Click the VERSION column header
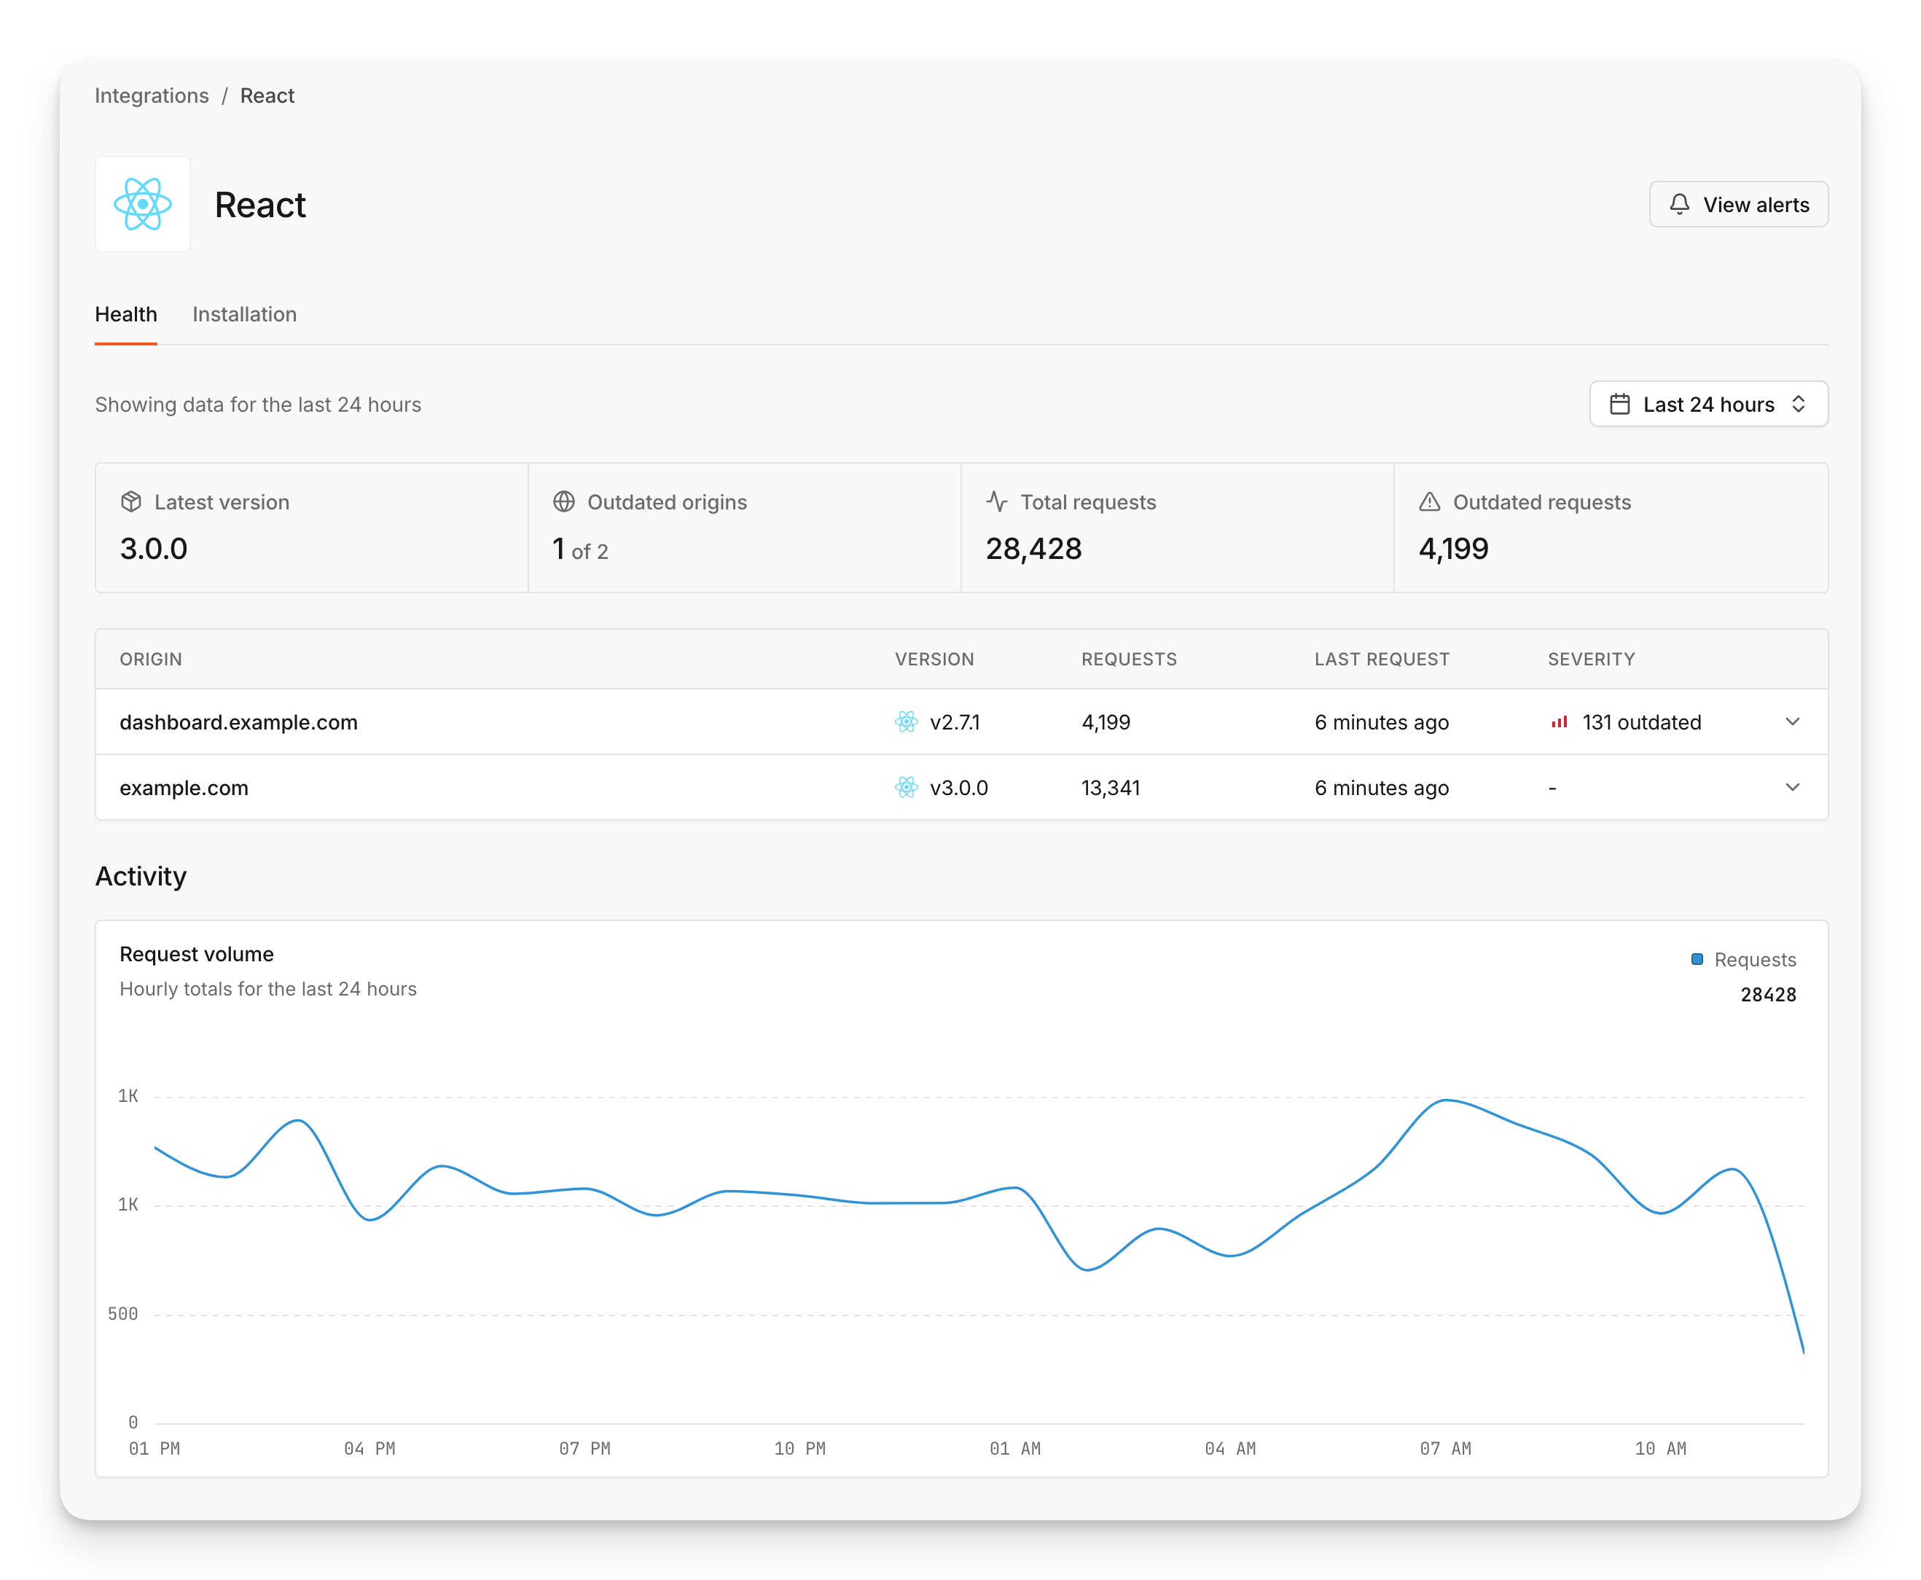Screen dimensions: 1921x1580 coord(934,659)
